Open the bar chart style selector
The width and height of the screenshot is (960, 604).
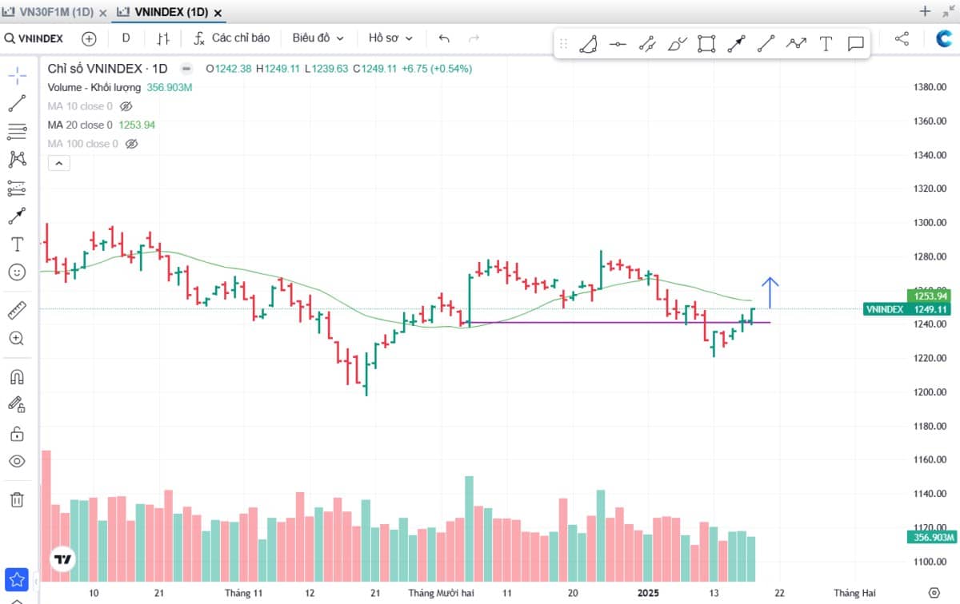pos(163,38)
